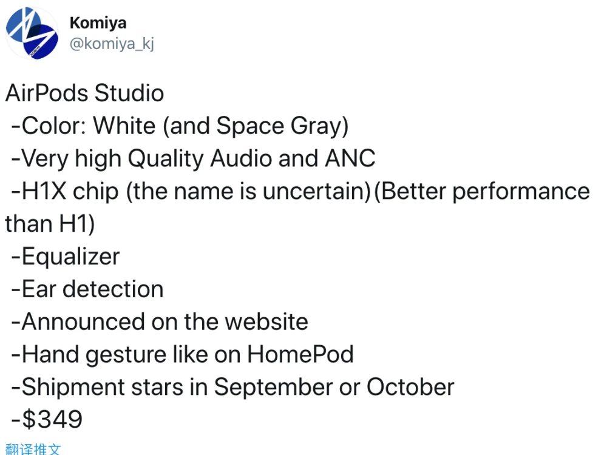The width and height of the screenshot is (607, 455).
Task: Click Komiya's profile avatar logo
Action: tap(33, 33)
